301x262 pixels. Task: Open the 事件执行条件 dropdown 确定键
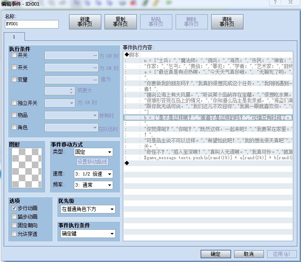coord(88,233)
